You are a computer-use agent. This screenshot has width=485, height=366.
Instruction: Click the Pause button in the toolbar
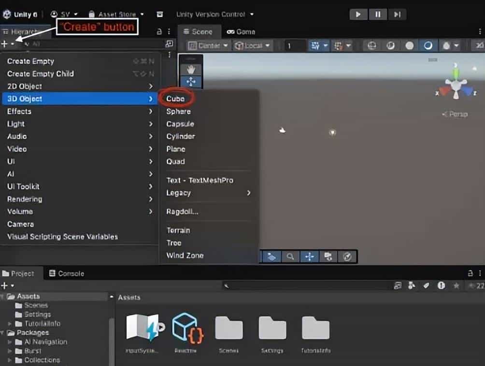point(377,14)
